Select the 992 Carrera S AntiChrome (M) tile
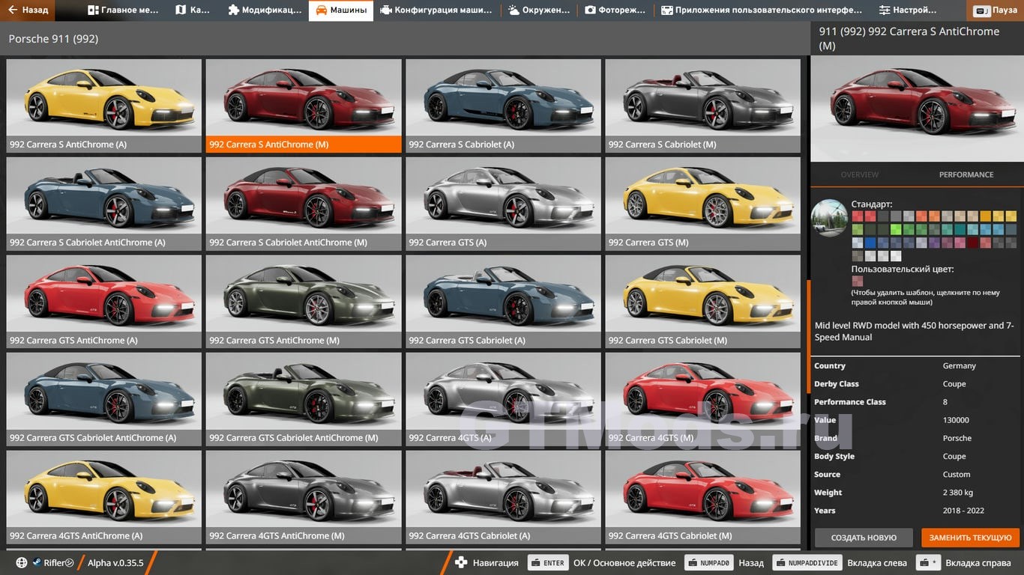The height and width of the screenshot is (575, 1024). tap(304, 106)
